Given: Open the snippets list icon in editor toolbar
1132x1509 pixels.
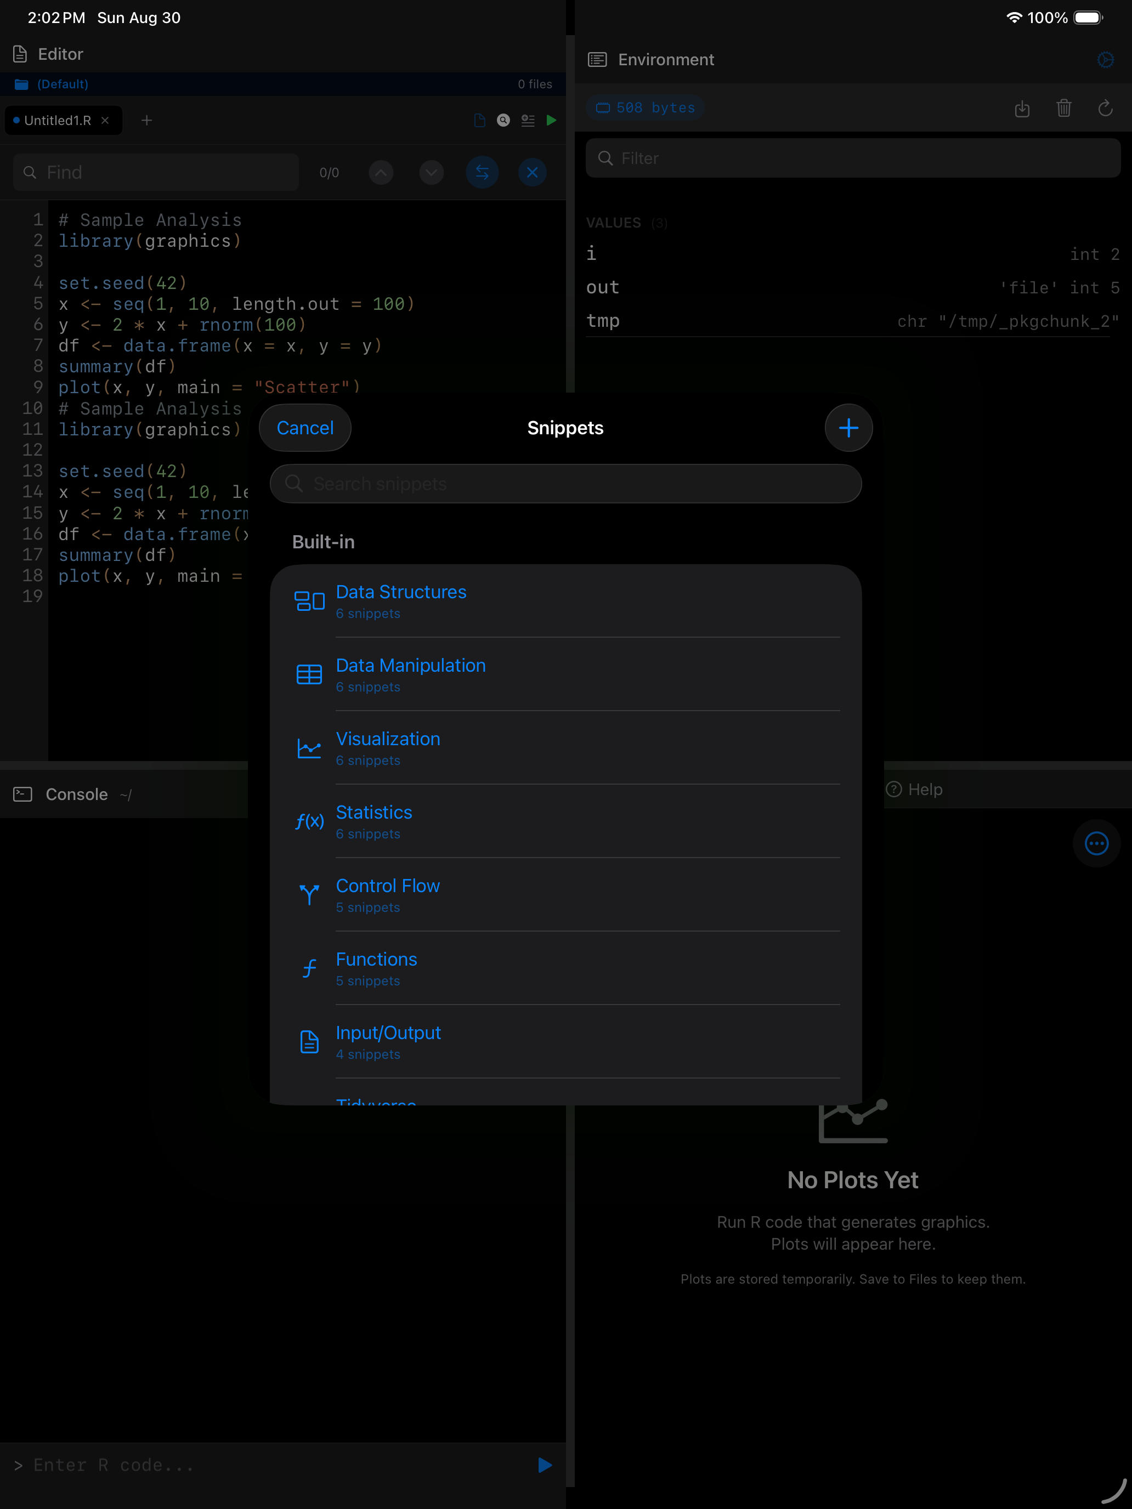Looking at the screenshot, I should (x=528, y=120).
